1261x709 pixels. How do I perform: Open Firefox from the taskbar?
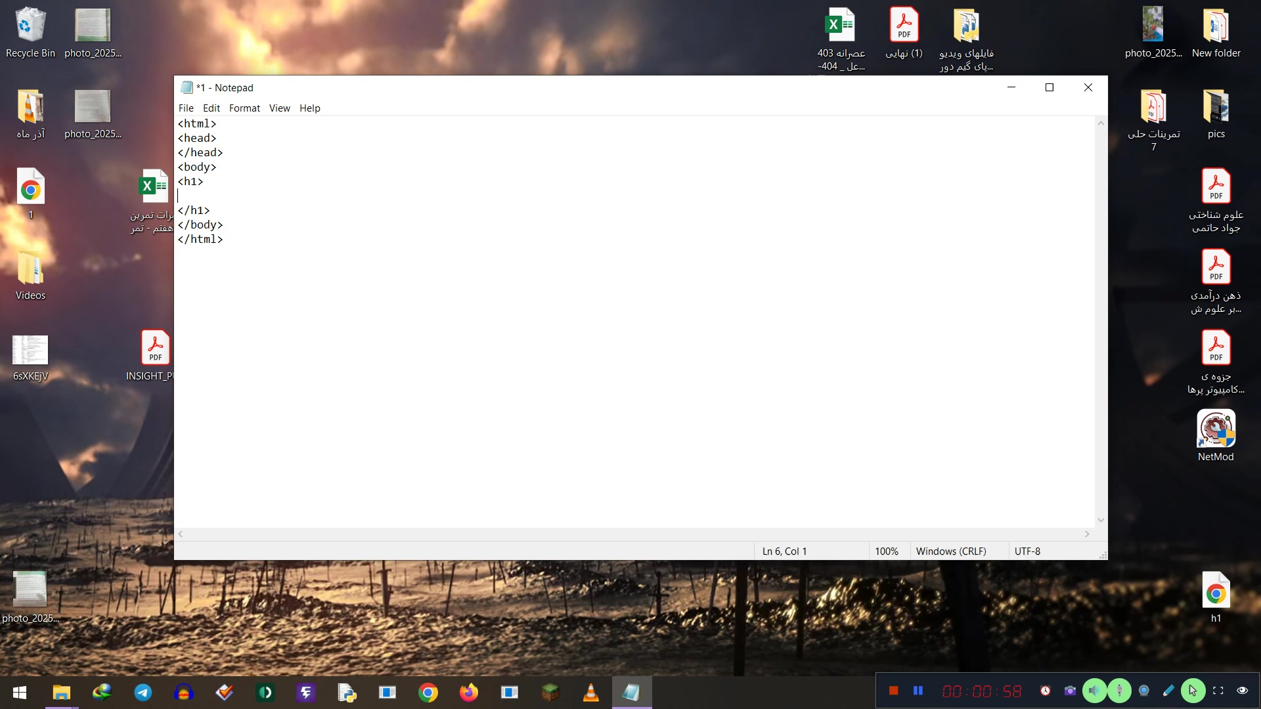pos(469,693)
